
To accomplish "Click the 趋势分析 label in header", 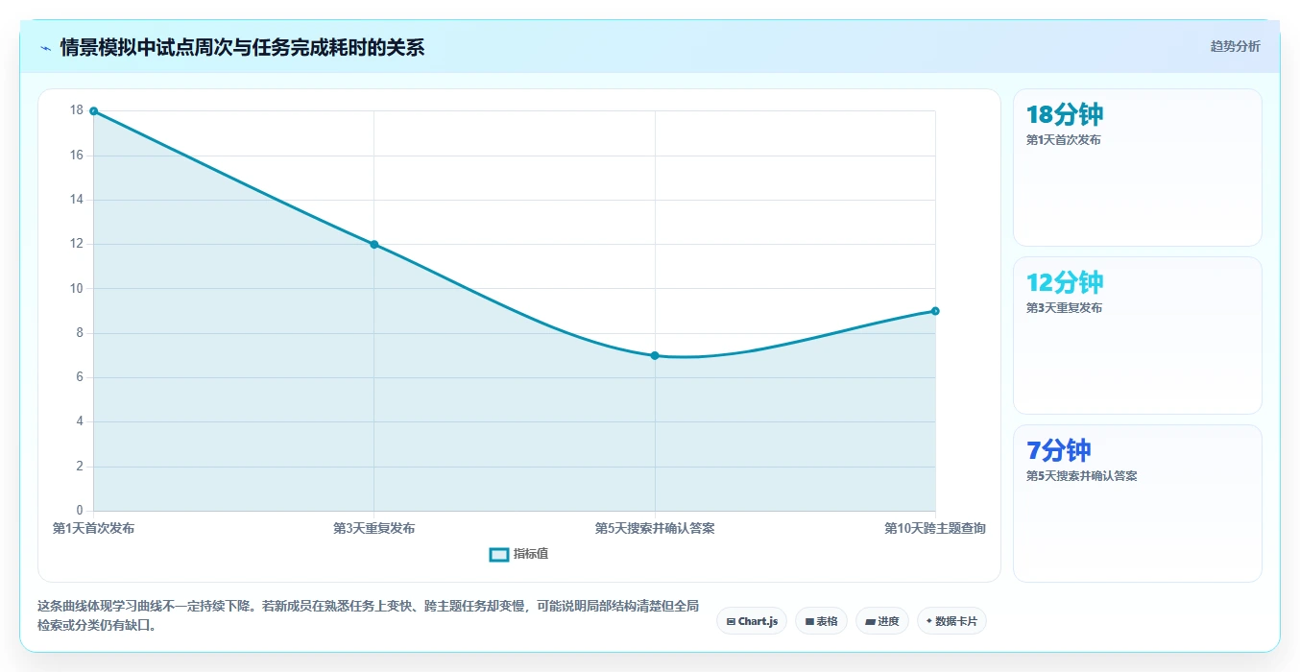I will 1235,46.
